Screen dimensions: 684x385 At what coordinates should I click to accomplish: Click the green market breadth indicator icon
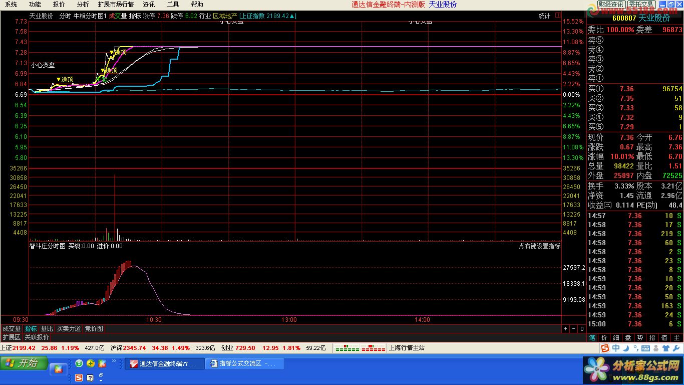pyautogui.click(x=347, y=347)
